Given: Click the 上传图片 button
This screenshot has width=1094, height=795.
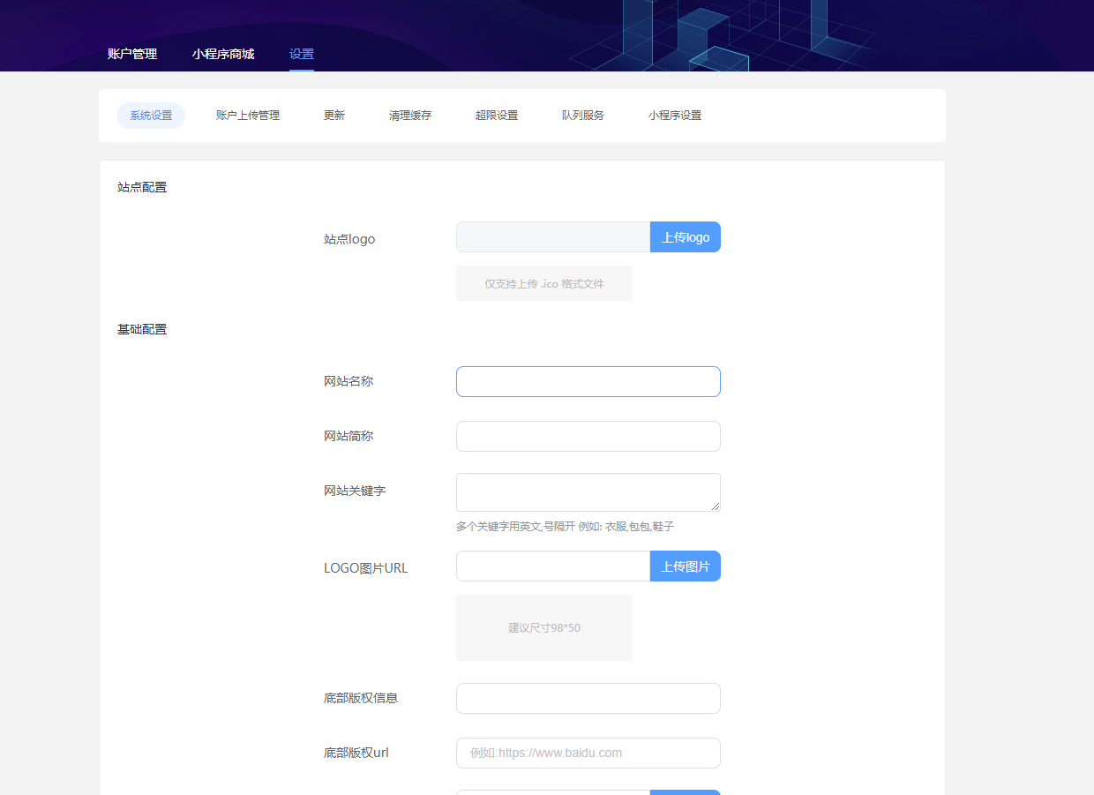Looking at the screenshot, I should [686, 566].
